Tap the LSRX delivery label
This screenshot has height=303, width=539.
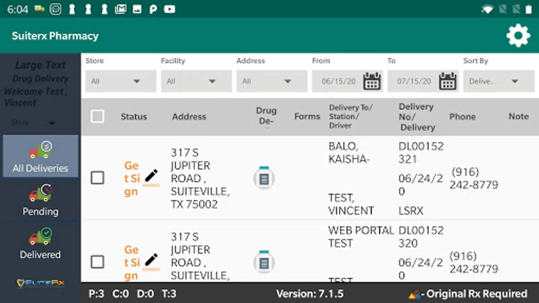coord(411,211)
